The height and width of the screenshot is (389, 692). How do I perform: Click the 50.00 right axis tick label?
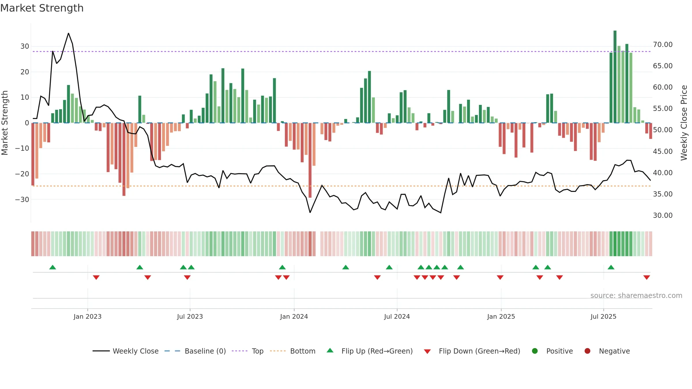tap(663, 130)
